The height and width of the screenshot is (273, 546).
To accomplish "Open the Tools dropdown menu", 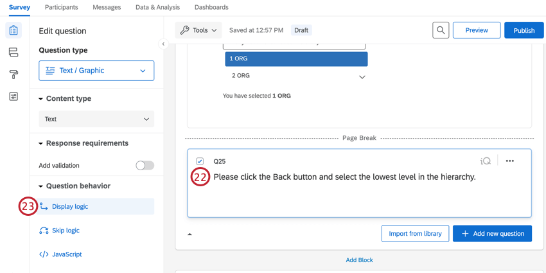I will coord(198,30).
